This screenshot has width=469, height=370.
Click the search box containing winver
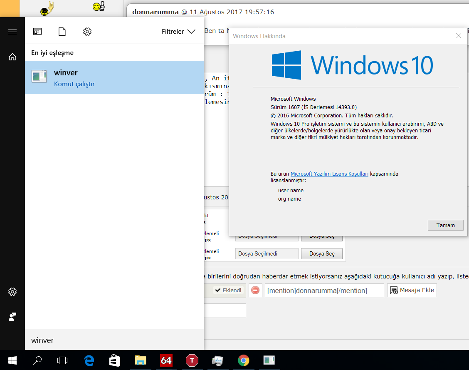click(114, 340)
